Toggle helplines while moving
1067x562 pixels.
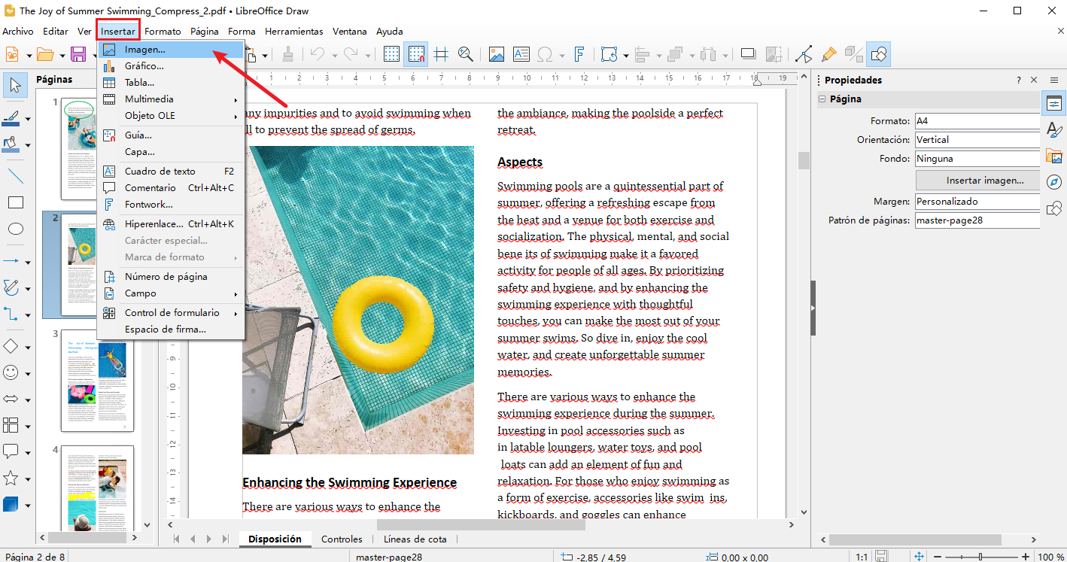441,54
